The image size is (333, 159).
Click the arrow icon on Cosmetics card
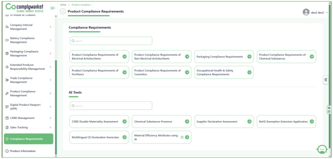click(187, 72)
